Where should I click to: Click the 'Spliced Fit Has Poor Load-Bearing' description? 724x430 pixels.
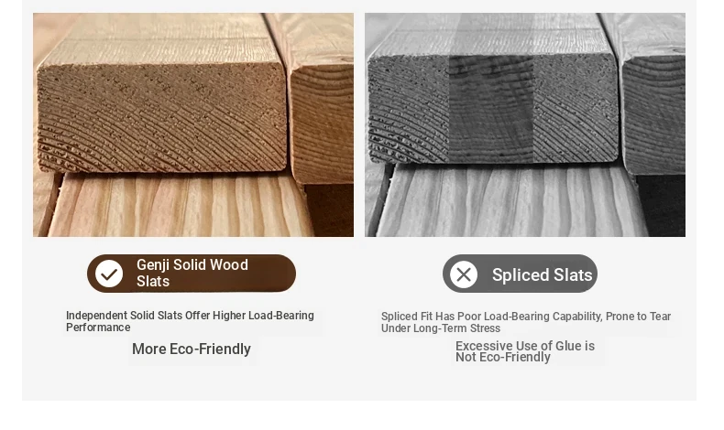525,322
